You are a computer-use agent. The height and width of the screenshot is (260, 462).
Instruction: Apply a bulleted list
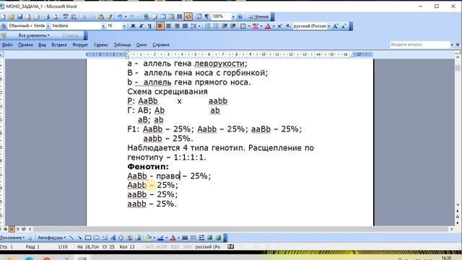click(216, 26)
